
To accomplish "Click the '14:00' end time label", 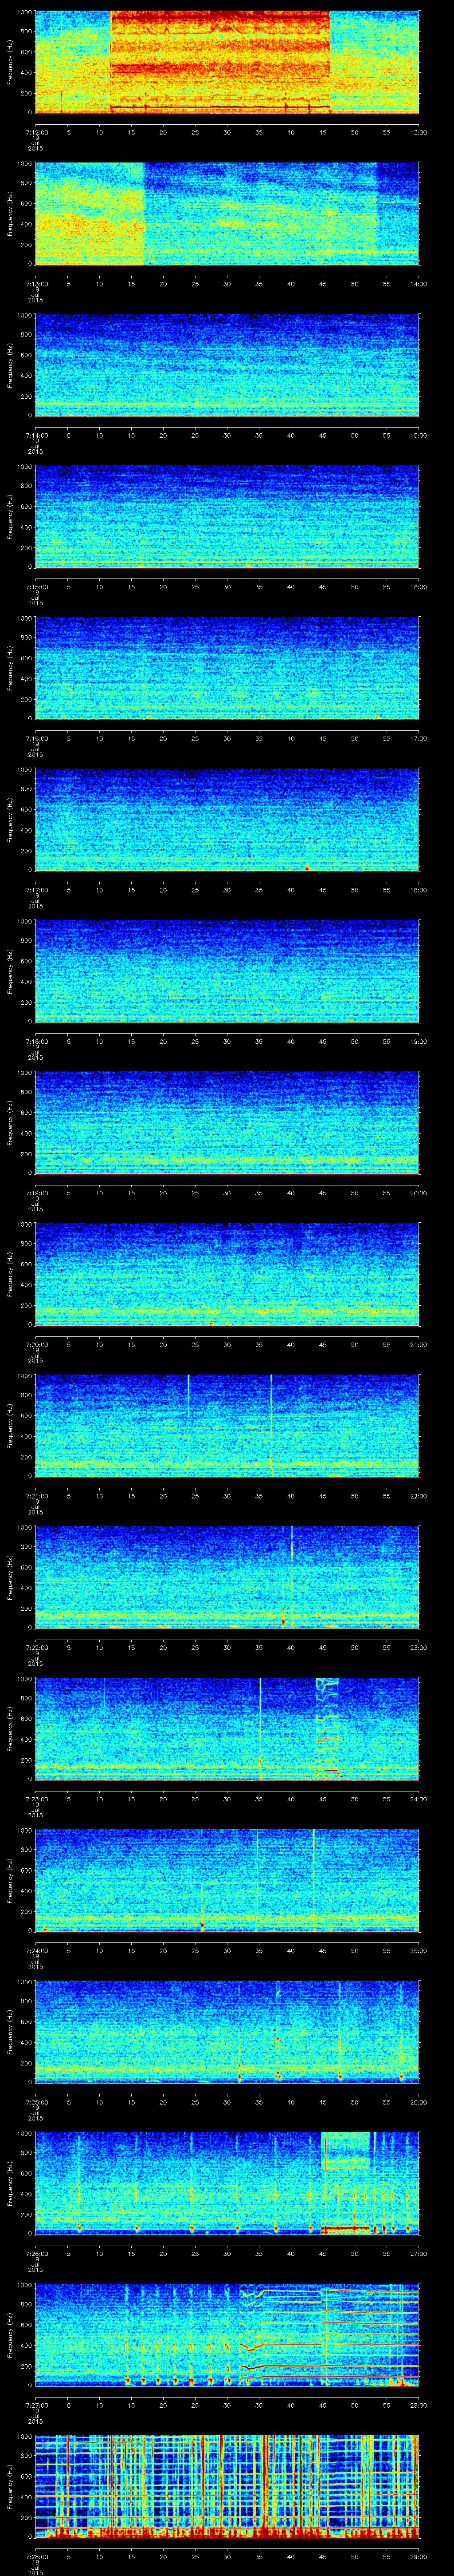I will [418, 284].
